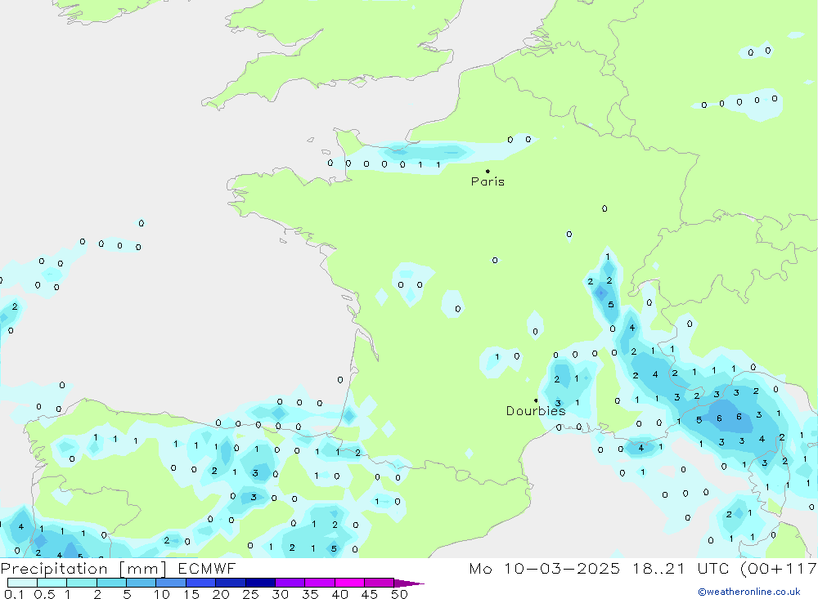Image resolution: width=818 pixels, height=599 pixels.
Task: Click the legend value label '20'
Action: [221, 594]
